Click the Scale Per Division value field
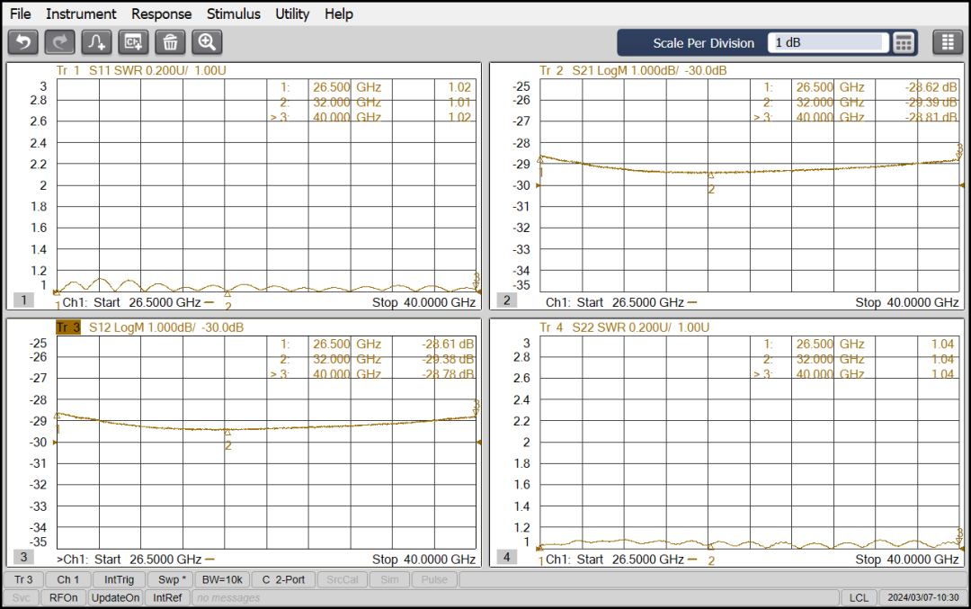Image resolution: width=971 pixels, height=609 pixels. click(x=828, y=43)
